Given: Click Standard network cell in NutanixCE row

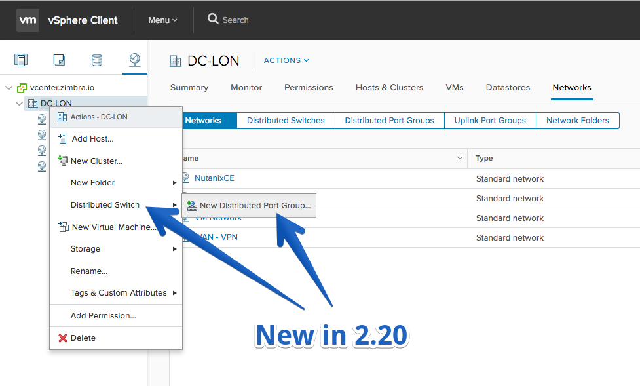Looking at the screenshot, I should 510,178.
